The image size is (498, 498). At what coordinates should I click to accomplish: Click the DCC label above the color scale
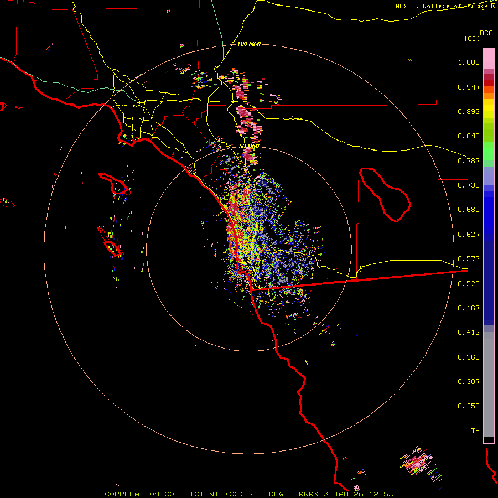coord(486,33)
